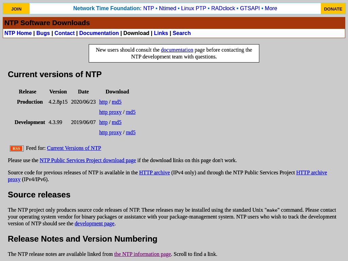Click the Production row label
This screenshot has height=261, width=348.
30,102
